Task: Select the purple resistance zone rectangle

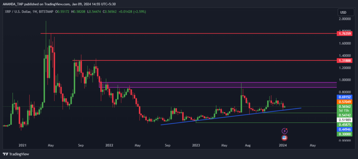Action: point(218,85)
